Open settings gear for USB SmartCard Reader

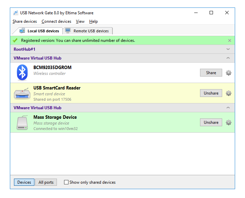(228, 93)
